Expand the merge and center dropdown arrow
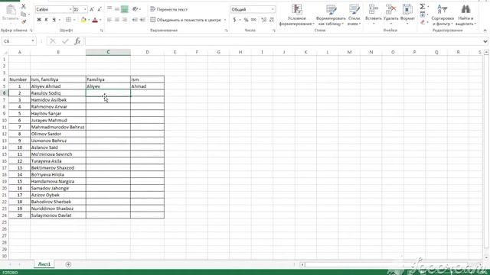Viewport: 490px width, 275px height. coord(224,20)
